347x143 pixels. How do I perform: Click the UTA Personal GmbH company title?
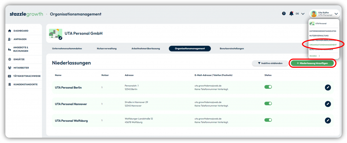[x=83, y=33]
